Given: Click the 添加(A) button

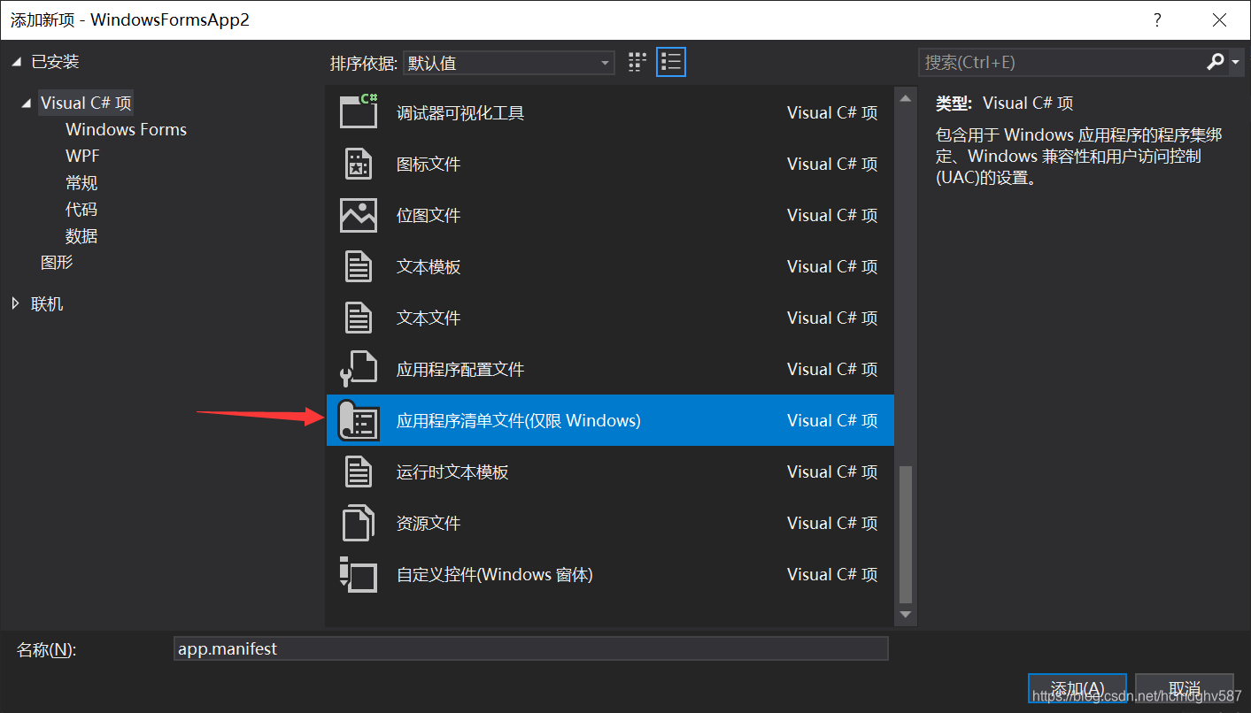Looking at the screenshot, I should pyautogui.click(x=1077, y=688).
